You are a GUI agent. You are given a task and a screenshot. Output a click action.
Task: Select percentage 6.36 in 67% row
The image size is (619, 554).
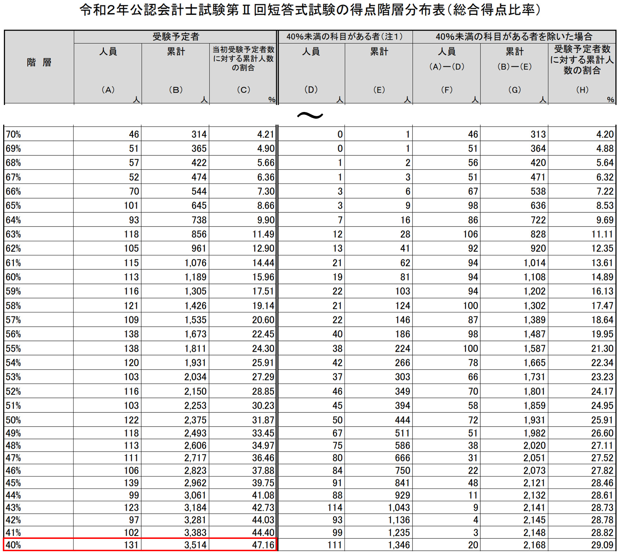[266, 177]
